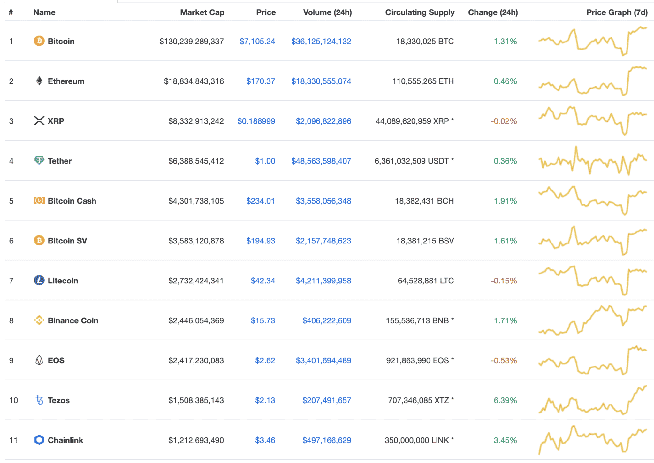The height and width of the screenshot is (463, 654).
Task: Click the Tezos logo icon
Action: point(39,400)
